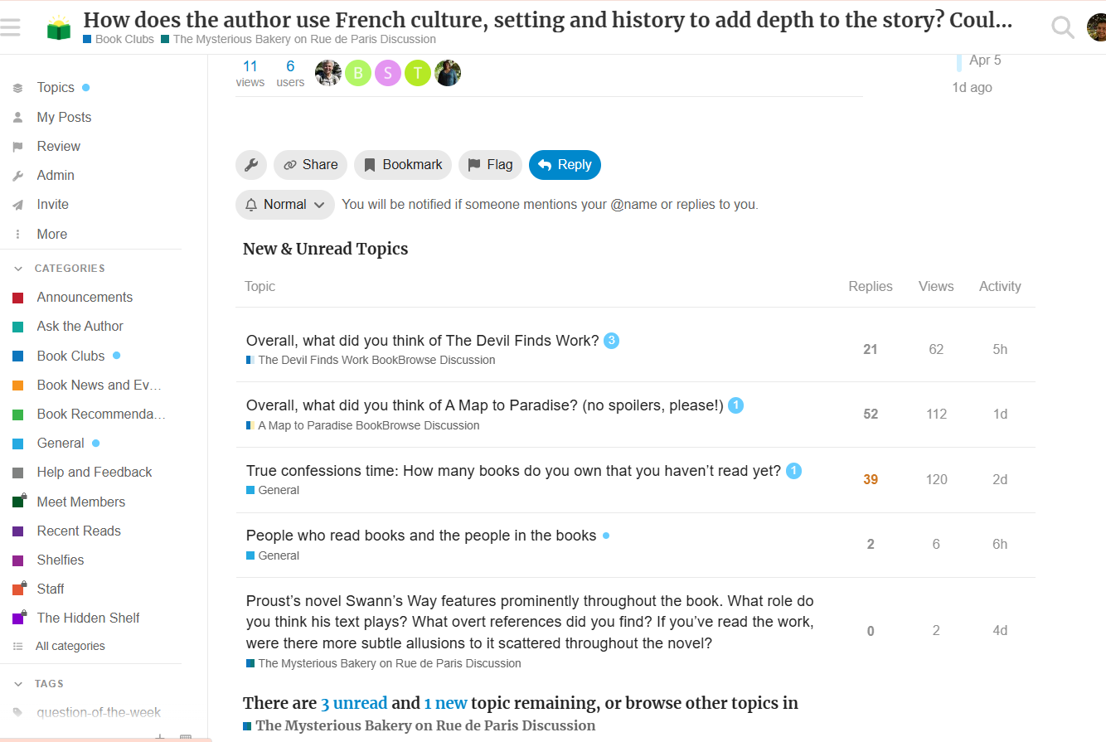Open 'The Devil Finds Work' topic
The image size is (1106, 742).
422,340
